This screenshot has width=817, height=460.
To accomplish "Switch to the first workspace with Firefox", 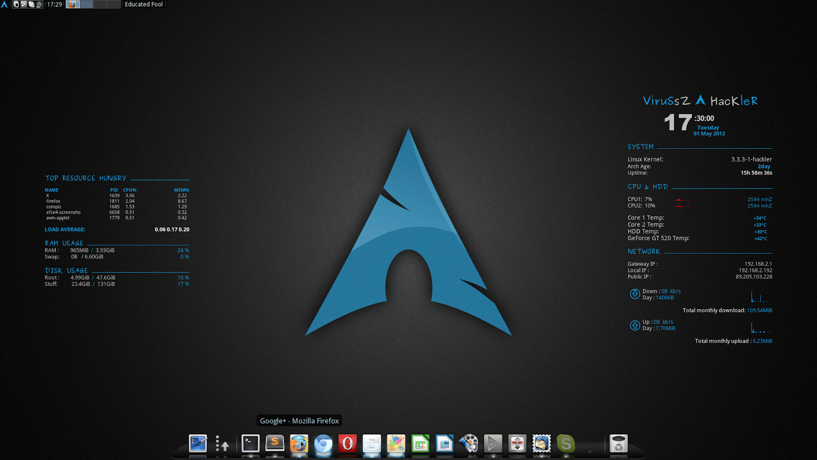I will [x=73, y=4].
